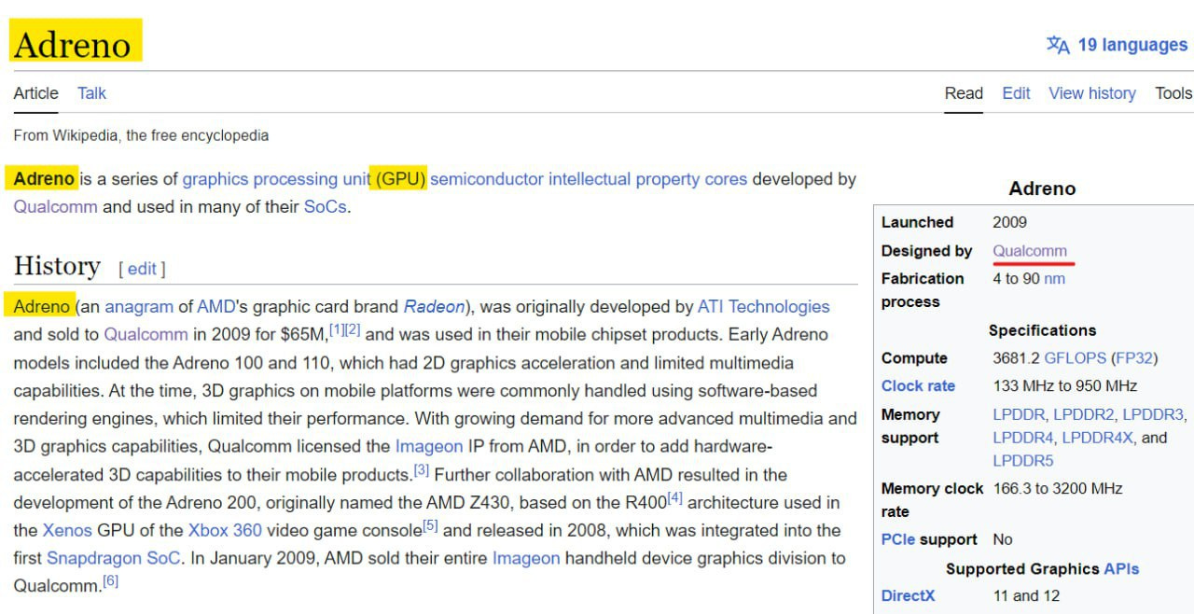Open the View history tab
The image size is (1194, 614).
point(1092,93)
